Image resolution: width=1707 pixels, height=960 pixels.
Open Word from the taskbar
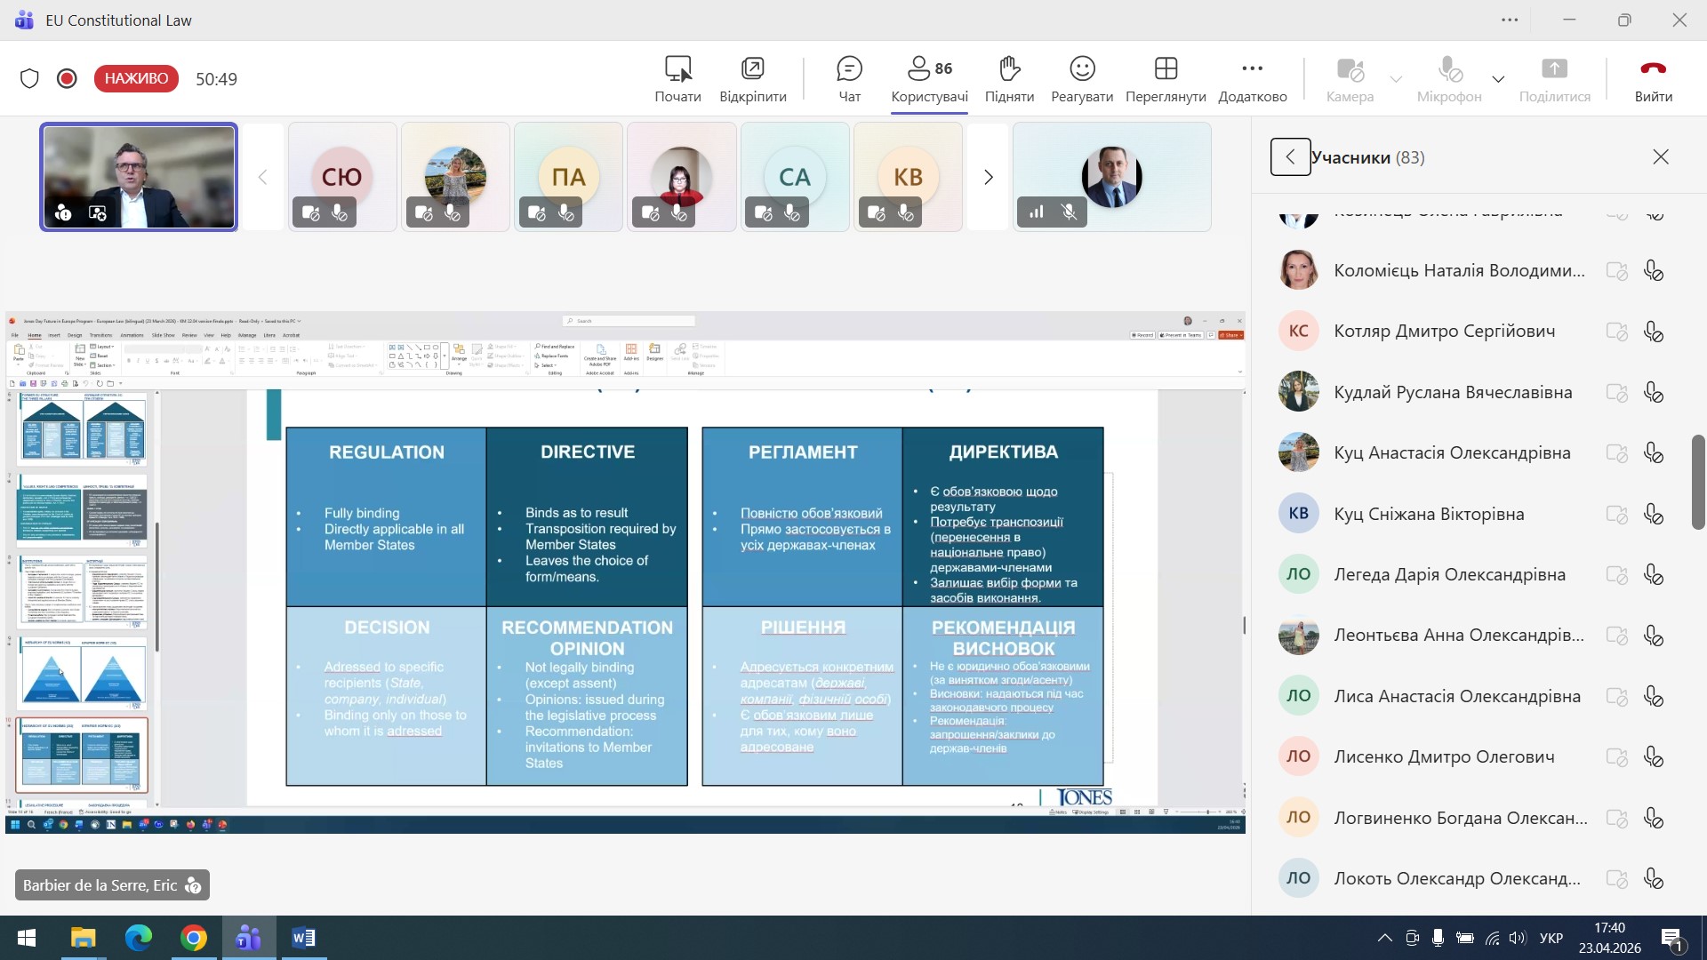click(303, 938)
